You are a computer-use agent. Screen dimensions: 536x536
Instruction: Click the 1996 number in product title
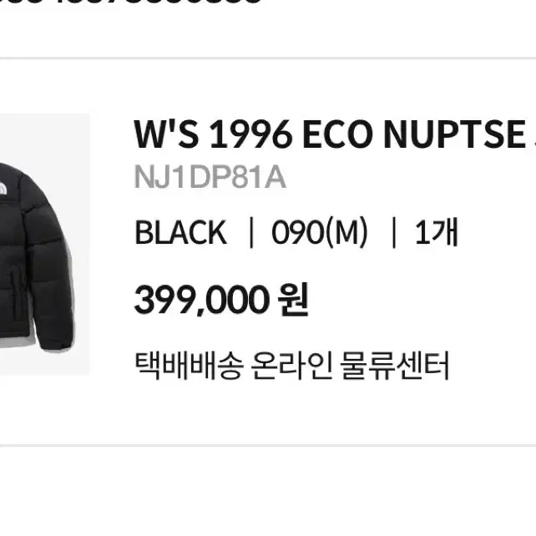coord(251,134)
